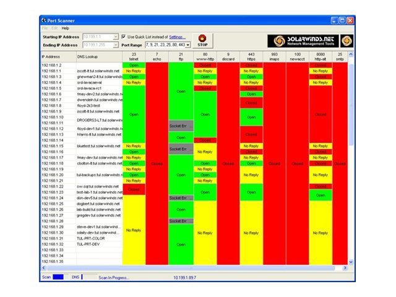Click the IP Address column header
The width and height of the screenshot is (396, 297).
click(57, 56)
